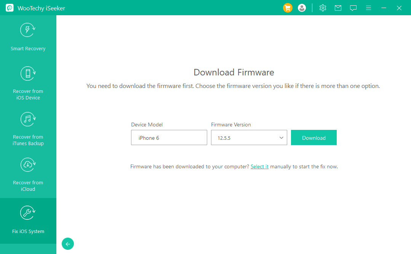
Task: Click the mail envelope icon
Action: tap(338, 8)
